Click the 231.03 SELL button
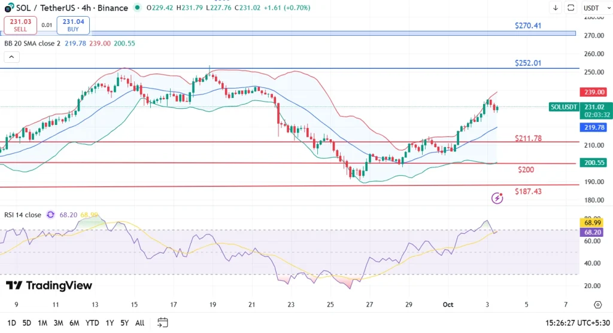The height and width of the screenshot is (333, 613). click(x=20, y=25)
